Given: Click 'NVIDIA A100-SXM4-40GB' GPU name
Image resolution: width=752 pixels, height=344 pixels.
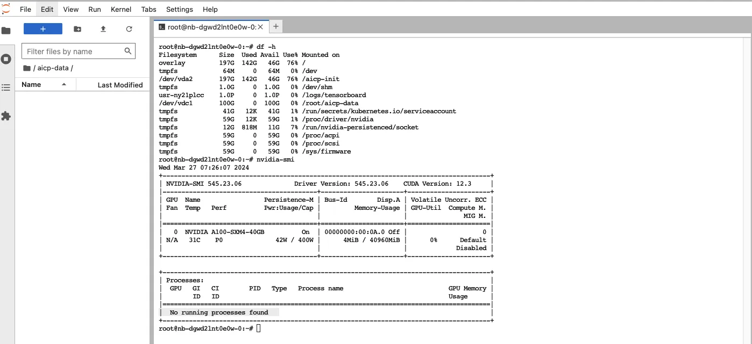Looking at the screenshot, I should (x=225, y=232).
